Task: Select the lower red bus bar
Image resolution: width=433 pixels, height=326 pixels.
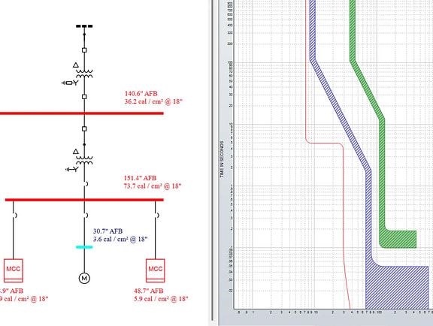Action: (x=84, y=200)
